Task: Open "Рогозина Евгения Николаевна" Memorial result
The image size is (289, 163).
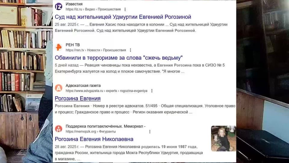Action: [x=94, y=139]
